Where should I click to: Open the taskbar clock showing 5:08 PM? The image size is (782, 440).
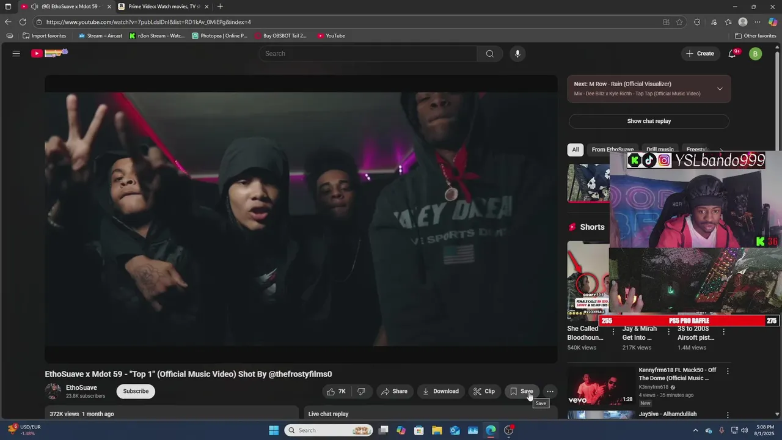tap(765, 430)
